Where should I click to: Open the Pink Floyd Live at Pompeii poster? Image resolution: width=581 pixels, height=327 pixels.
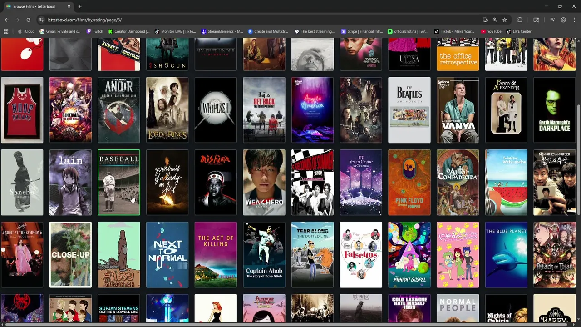[x=409, y=183]
